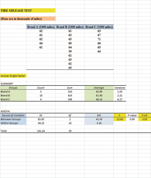
Task: Select the Total SS value 141.24
Action: pyautogui.click(x=41, y=131)
